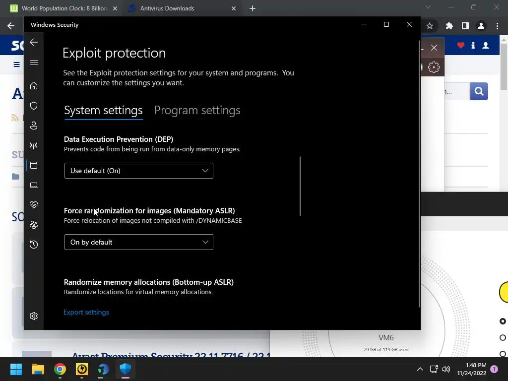Click the Data Execution Prevention (DEP) heading
This screenshot has width=508, height=381.
click(119, 139)
